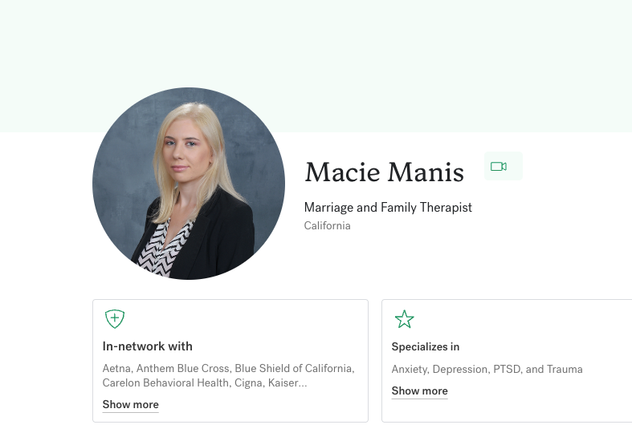Click the Macie Manis name heading
632x437 pixels.
pyautogui.click(x=384, y=172)
